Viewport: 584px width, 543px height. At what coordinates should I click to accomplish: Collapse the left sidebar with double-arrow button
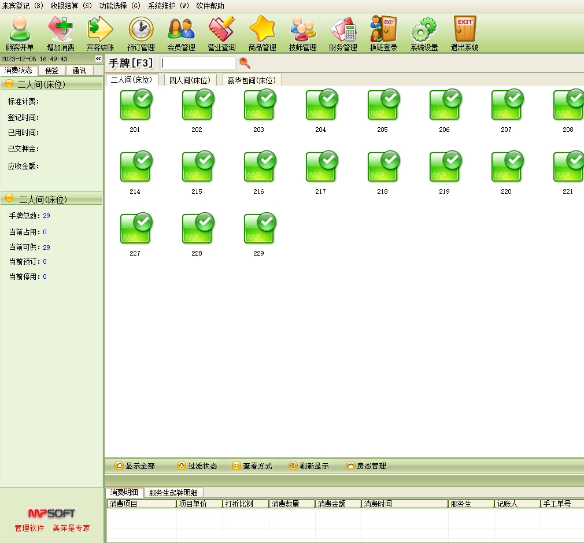(98, 59)
